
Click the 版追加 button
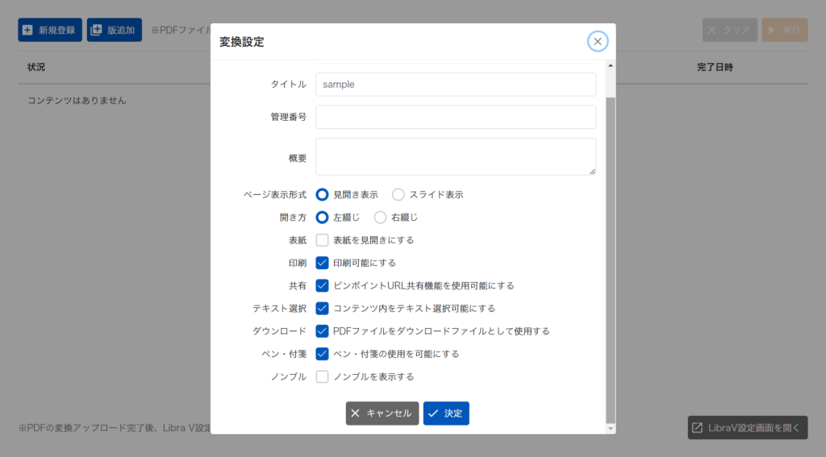(115, 30)
